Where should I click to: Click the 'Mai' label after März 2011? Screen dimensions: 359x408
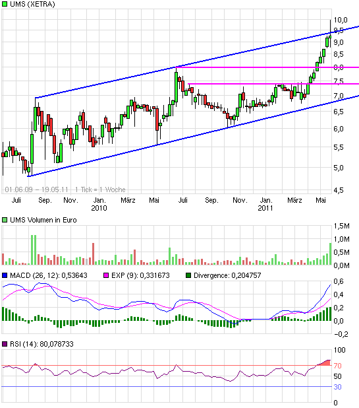321,200
